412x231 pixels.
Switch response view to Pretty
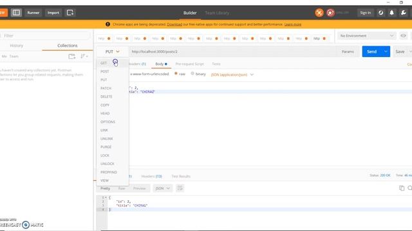tap(105, 188)
